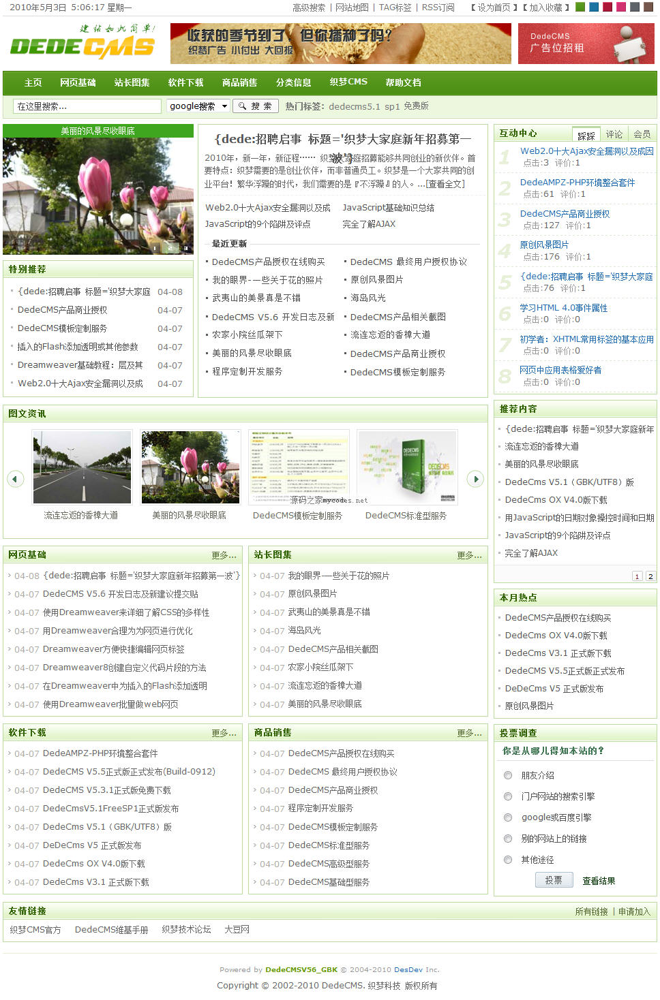
Task: Show slide 1 of the flower slideshow
Action: point(155,248)
